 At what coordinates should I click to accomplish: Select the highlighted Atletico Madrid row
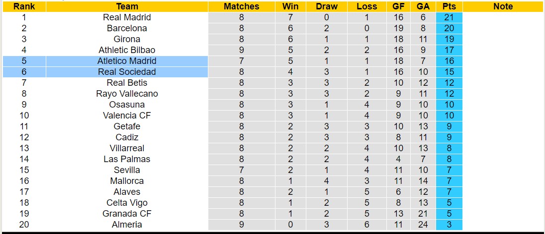127,61
